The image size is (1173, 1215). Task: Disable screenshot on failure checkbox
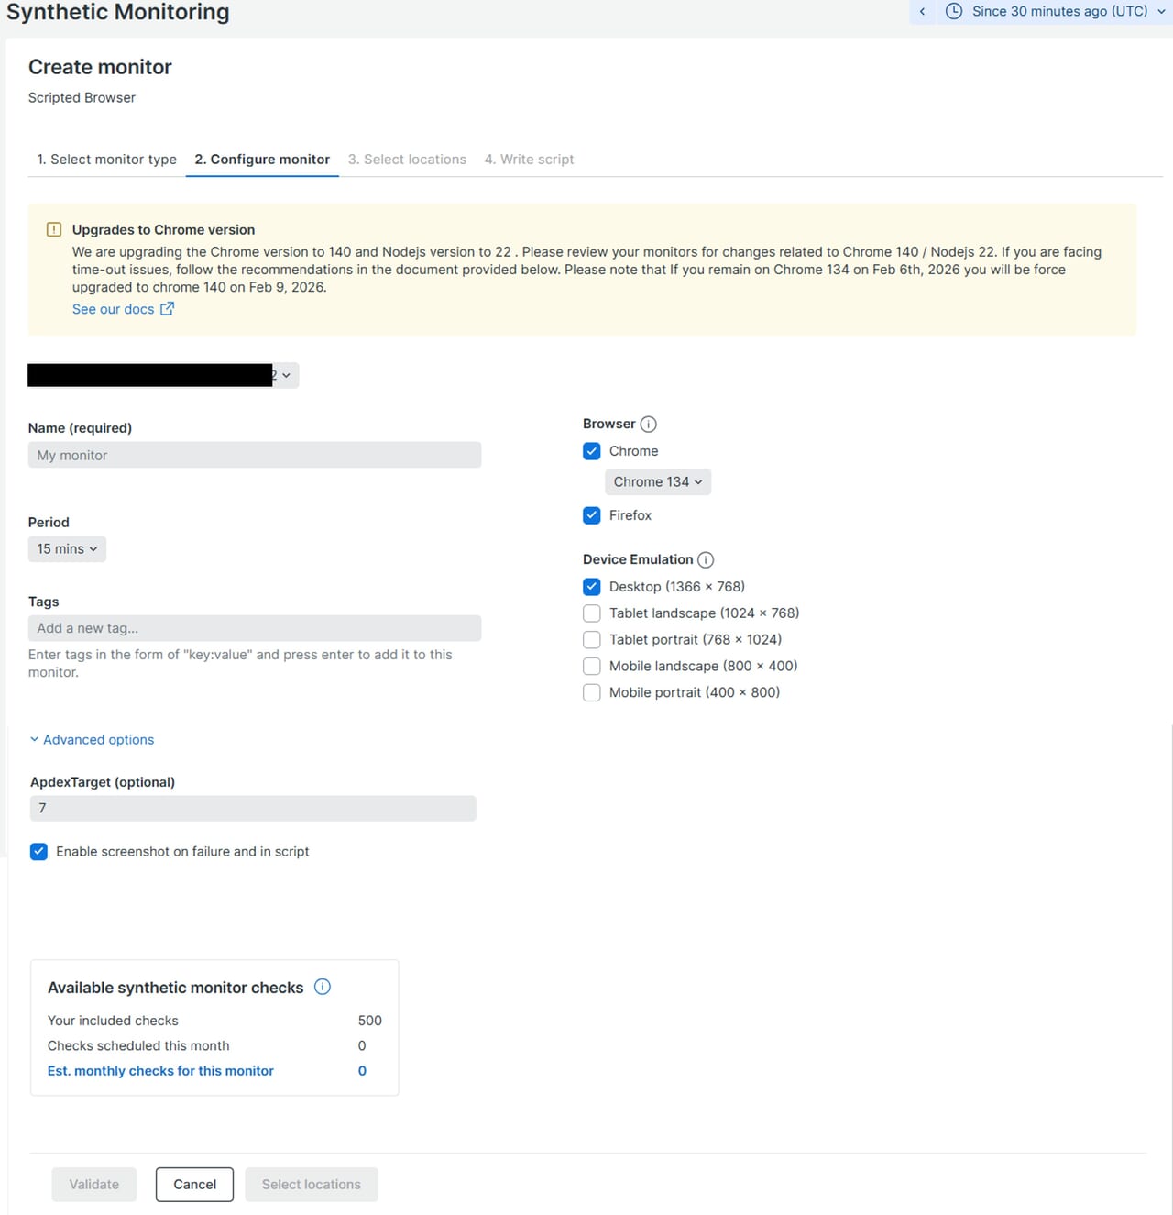point(39,852)
